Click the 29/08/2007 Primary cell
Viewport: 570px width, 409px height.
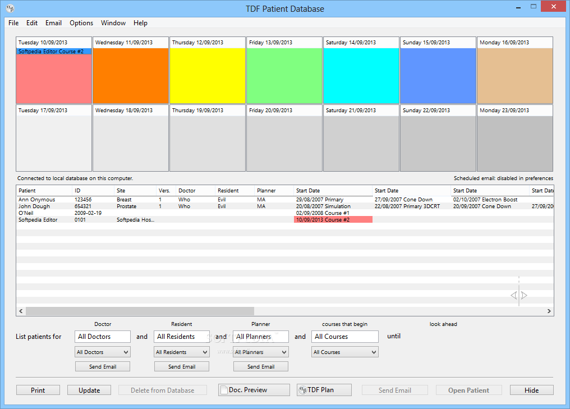[x=333, y=200]
